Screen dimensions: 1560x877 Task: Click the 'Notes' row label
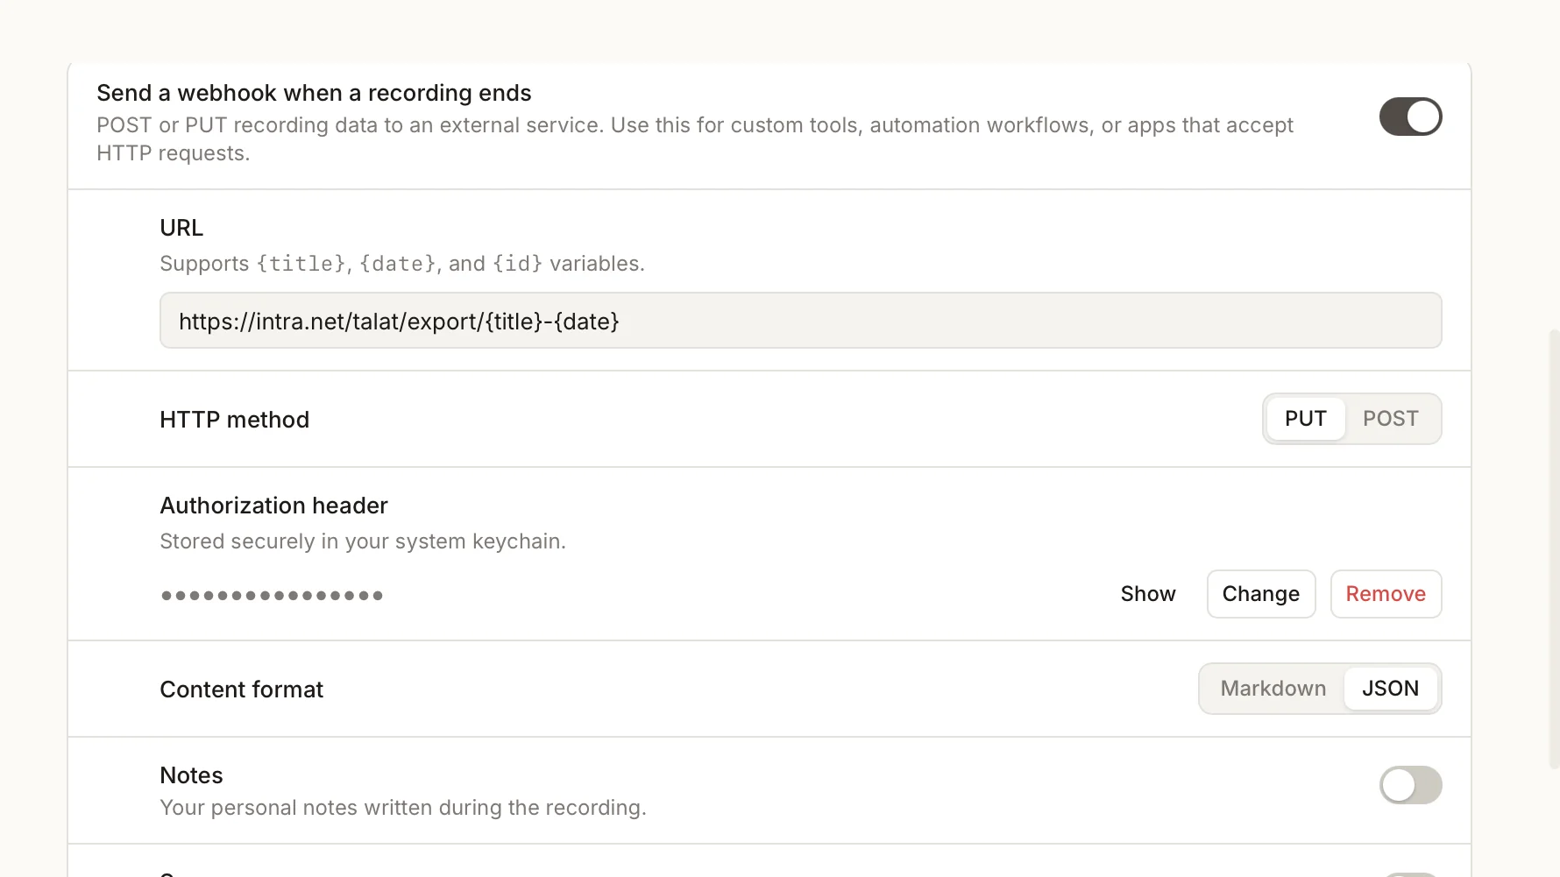(191, 775)
